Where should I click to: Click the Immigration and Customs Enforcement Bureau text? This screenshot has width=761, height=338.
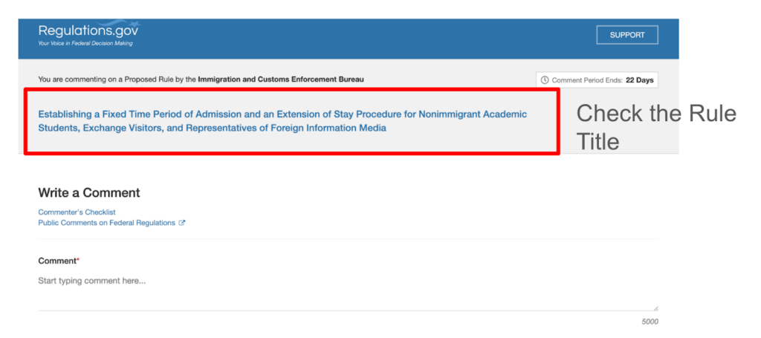[281, 79]
